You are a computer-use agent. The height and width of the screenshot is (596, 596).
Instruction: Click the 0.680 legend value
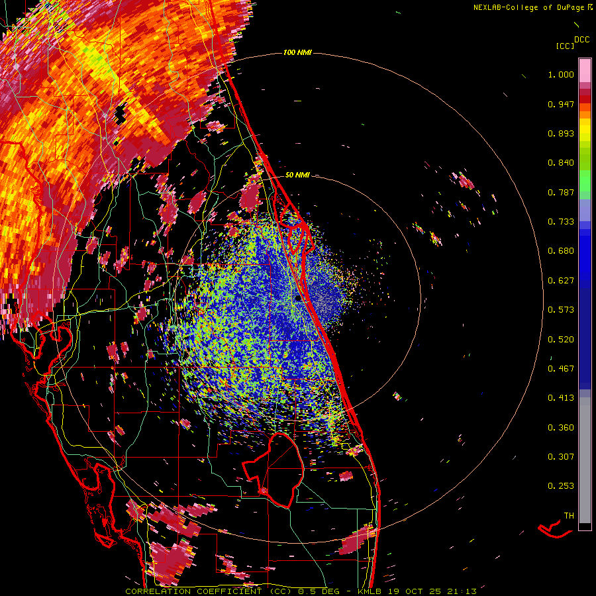click(561, 251)
